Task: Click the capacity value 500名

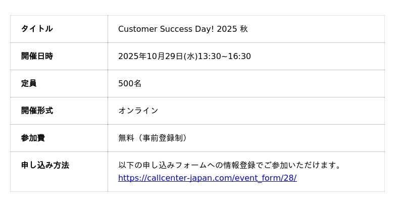Action: click(130, 83)
